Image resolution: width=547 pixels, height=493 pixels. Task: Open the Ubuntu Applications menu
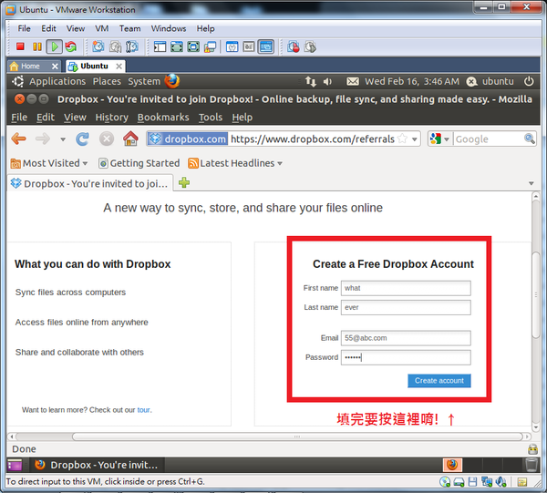point(57,82)
